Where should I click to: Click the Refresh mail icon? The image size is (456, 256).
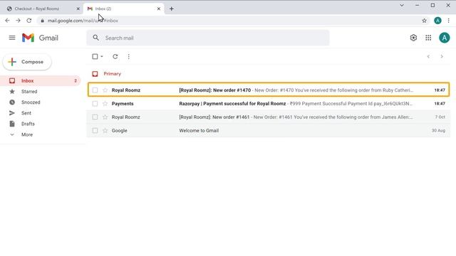(x=115, y=57)
